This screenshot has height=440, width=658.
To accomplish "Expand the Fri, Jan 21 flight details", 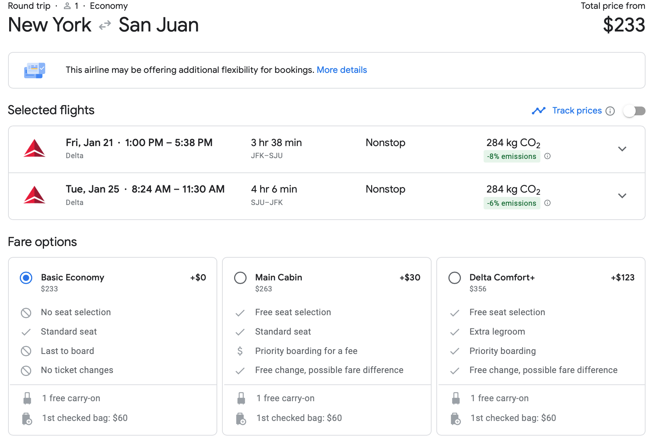I will point(622,149).
